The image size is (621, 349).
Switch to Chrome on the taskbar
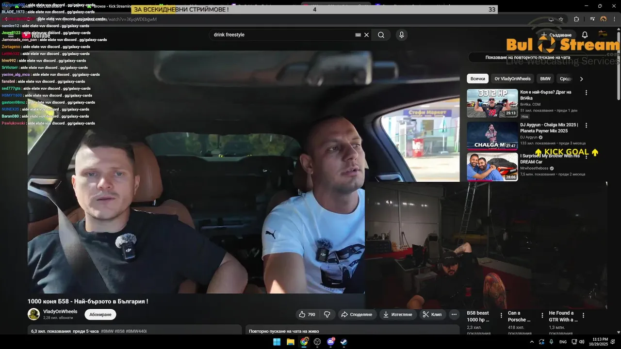[304, 342]
